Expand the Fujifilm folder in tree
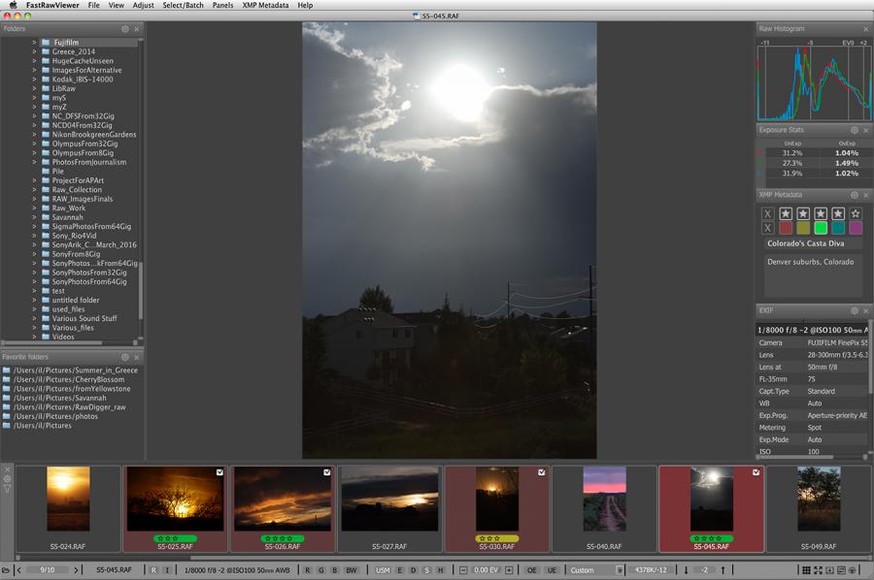Viewport: 874px width, 580px height. coord(34,43)
